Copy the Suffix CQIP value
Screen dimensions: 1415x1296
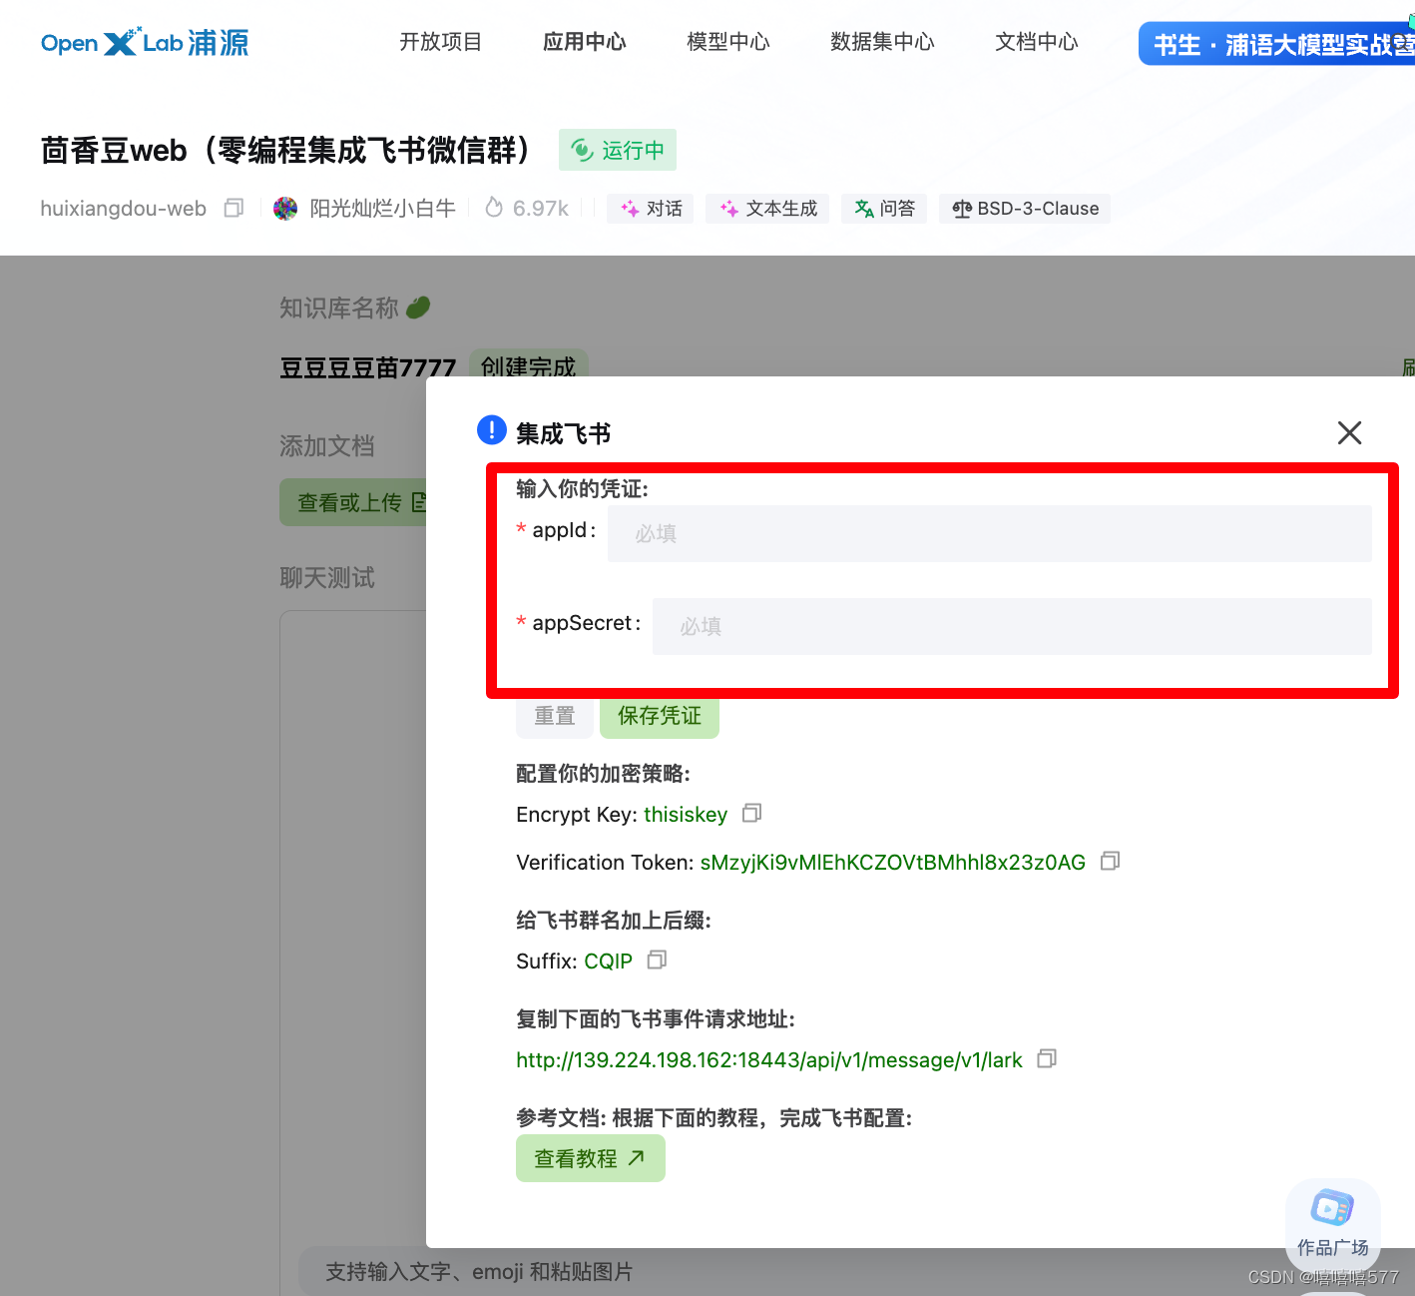pos(657,960)
